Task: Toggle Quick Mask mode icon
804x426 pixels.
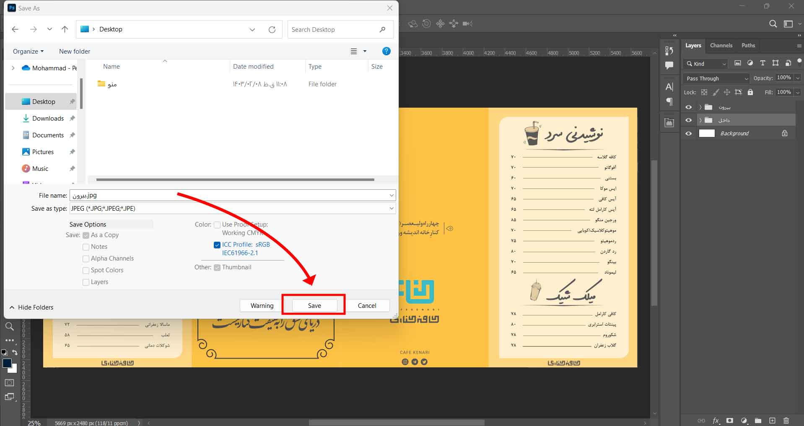Action: (x=9, y=382)
